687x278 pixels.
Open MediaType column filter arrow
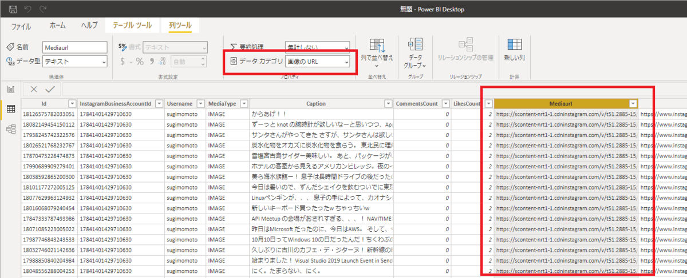click(x=244, y=103)
